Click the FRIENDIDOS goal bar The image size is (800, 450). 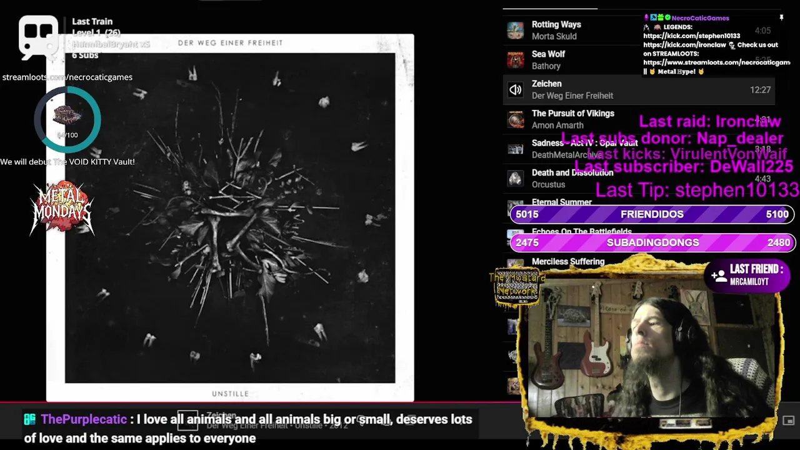(x=652, y=214)
